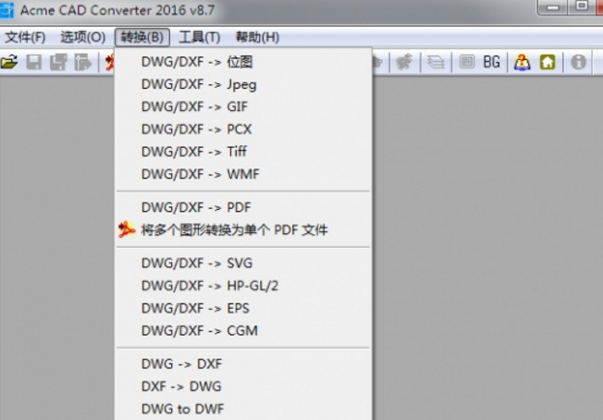Choose DWG/DXF -> HP-GL/2 conversion
This screenshot has width=603, height=420.
(243, 286)
